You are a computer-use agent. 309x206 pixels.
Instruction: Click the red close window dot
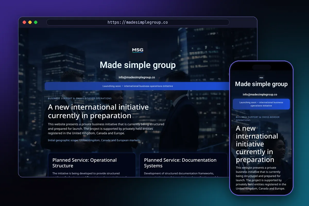(24, 22)
